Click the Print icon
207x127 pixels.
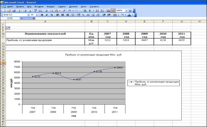pos(25,11)
